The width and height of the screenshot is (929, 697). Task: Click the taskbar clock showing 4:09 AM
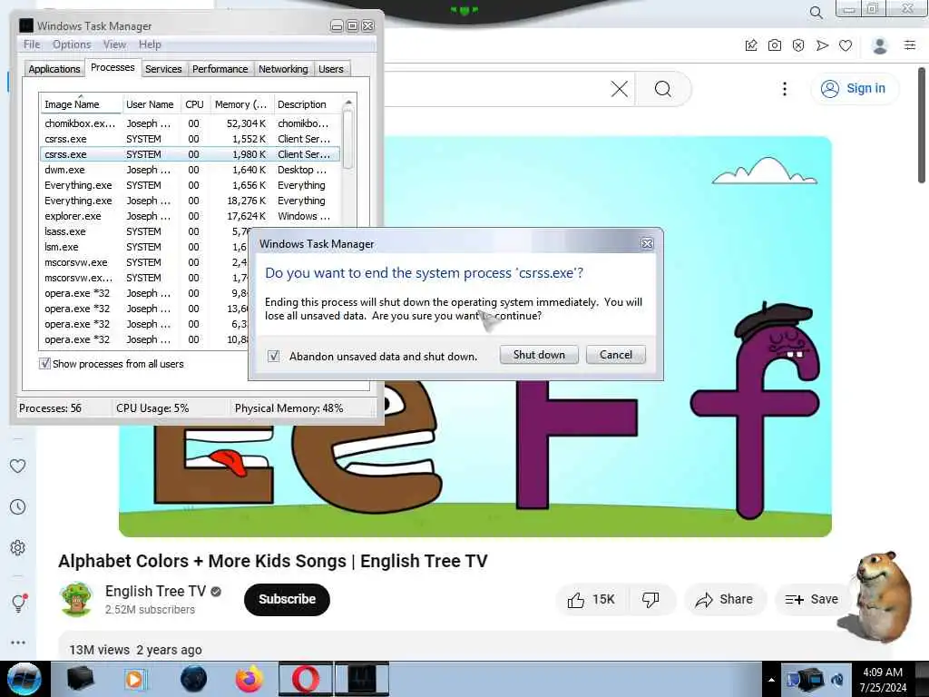click(x=883, y=680)
